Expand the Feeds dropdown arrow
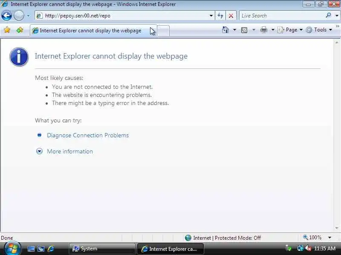 tap(254, 30)
